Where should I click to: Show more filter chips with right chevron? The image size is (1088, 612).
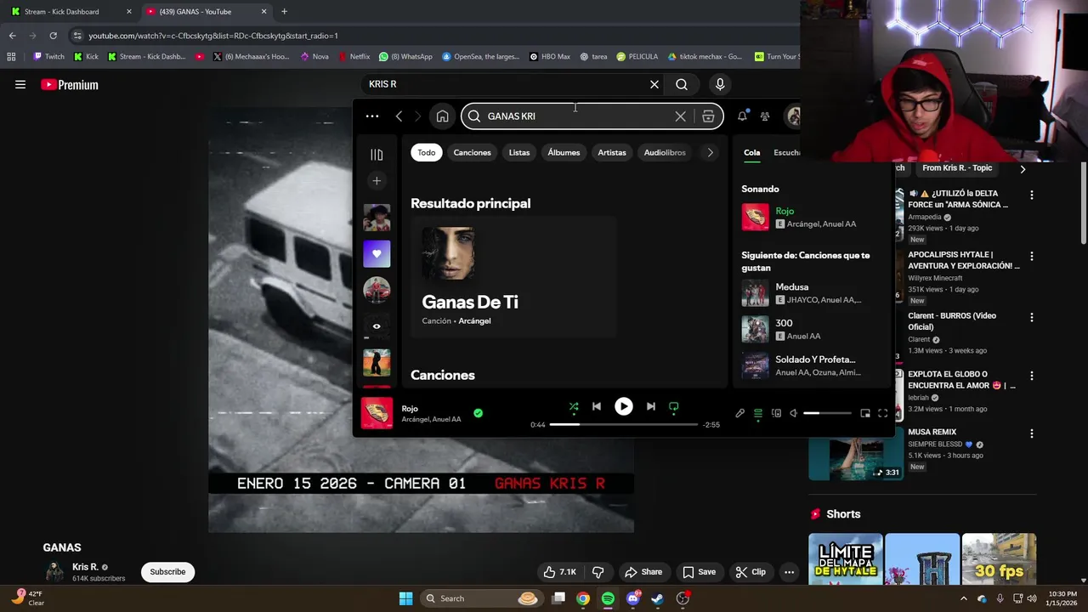[x=710, y=153]
